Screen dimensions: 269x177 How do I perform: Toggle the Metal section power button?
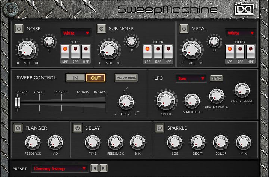pos(183,29)
